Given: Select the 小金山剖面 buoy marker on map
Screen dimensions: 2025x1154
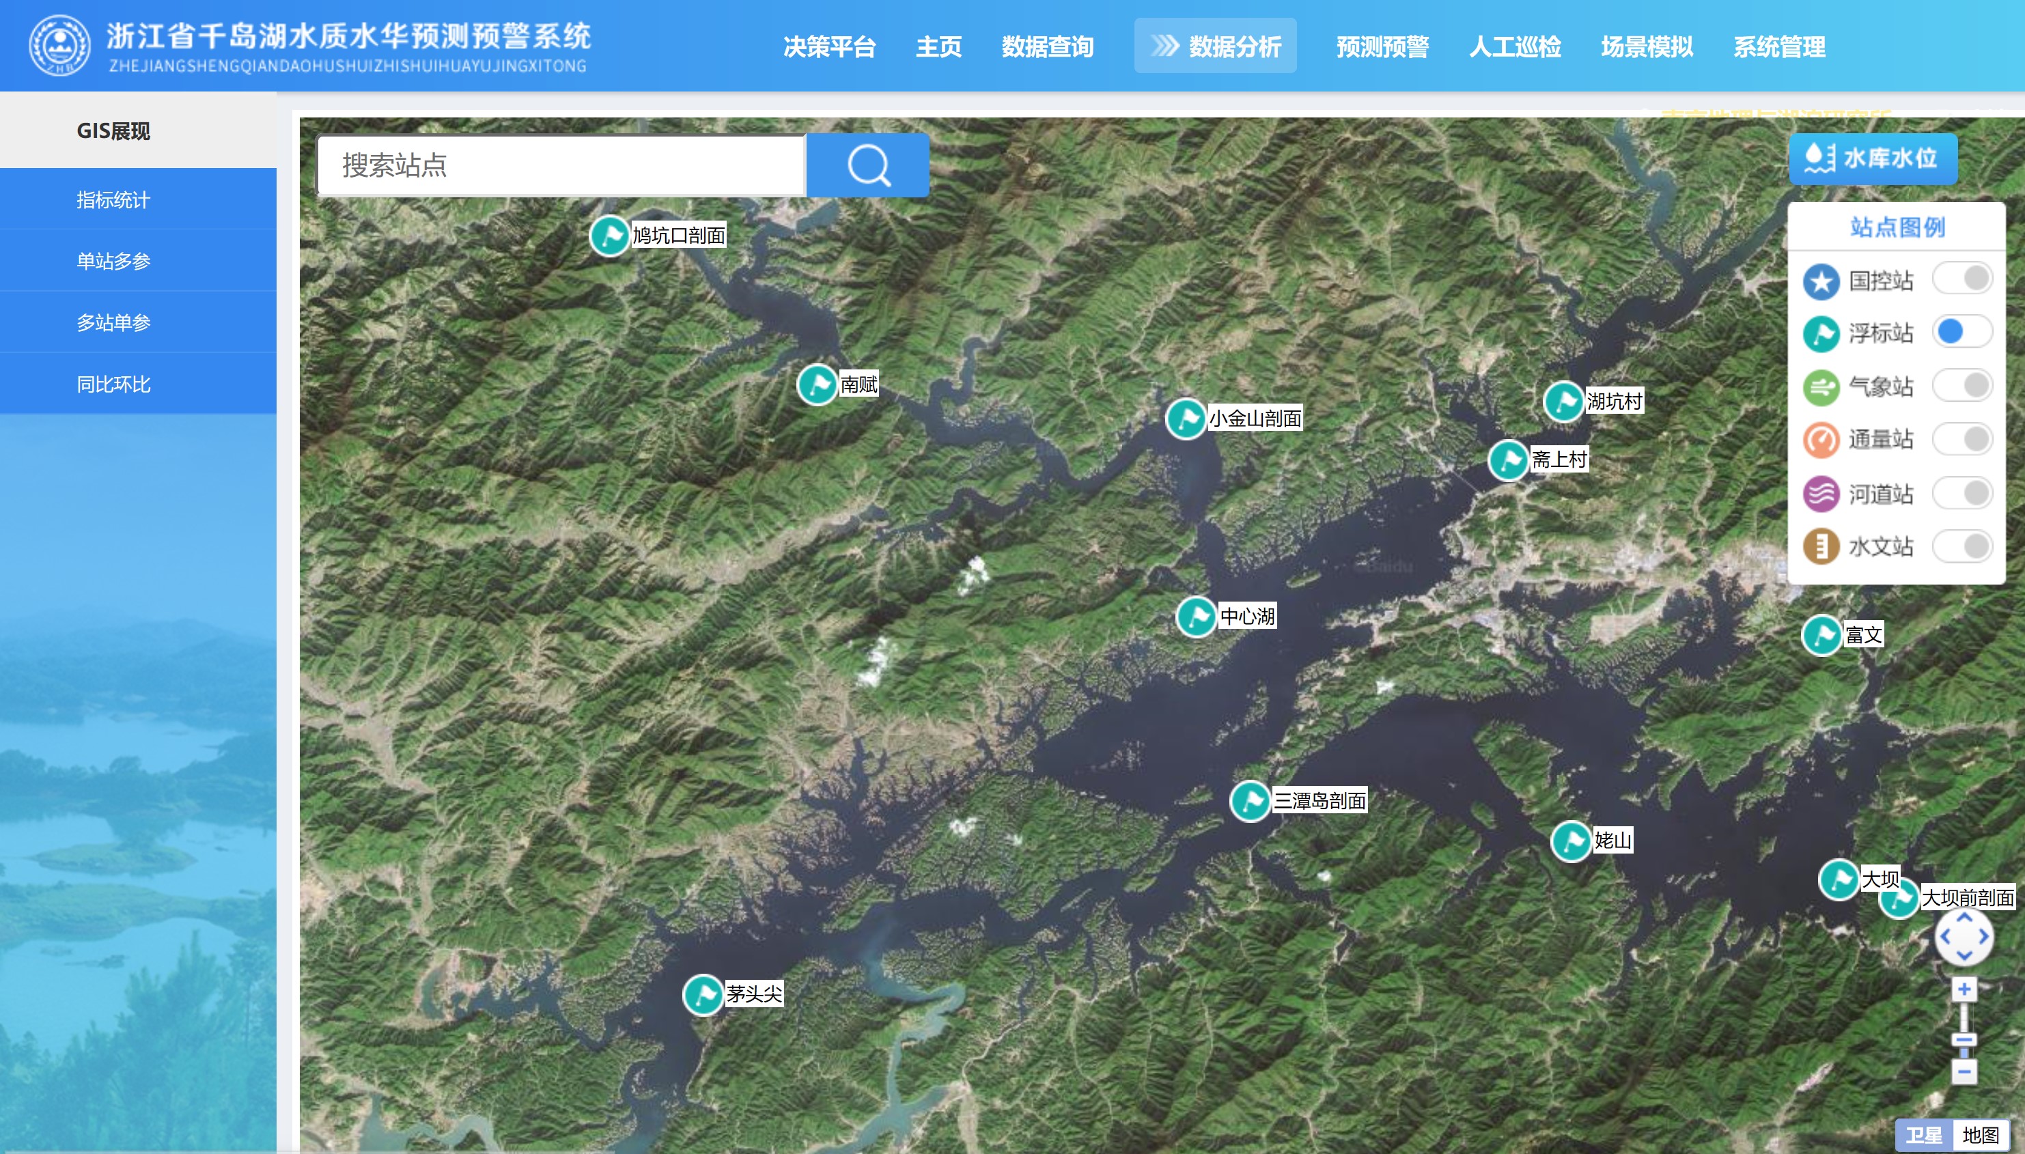Looking at the screenshot, I should [1186, 419].
